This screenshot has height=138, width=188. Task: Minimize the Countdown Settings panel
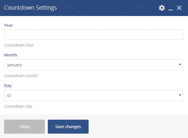point(171,8)
